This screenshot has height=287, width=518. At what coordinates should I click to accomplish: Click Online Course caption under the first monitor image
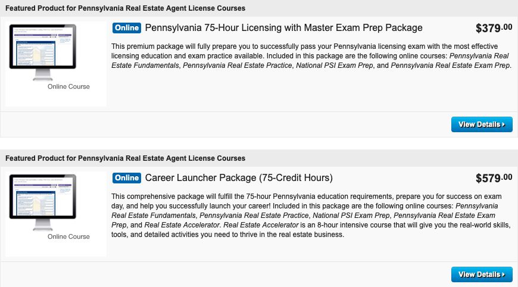(x=68, y=86)
